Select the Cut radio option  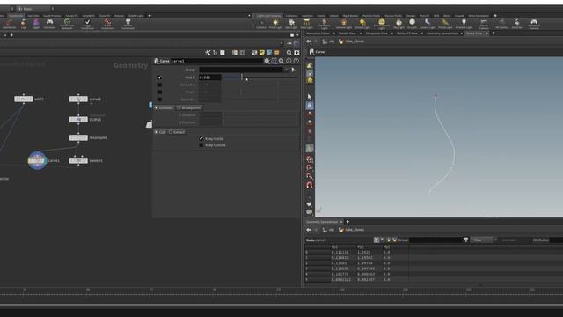160,132
